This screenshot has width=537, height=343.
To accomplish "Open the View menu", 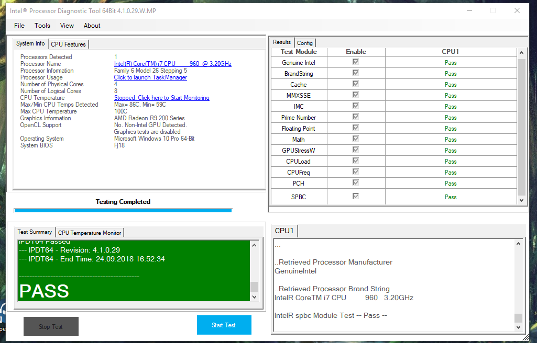I will point(67,25).
